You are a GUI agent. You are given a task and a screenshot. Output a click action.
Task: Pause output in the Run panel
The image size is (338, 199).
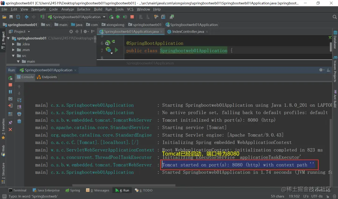(x=10, y=92)
